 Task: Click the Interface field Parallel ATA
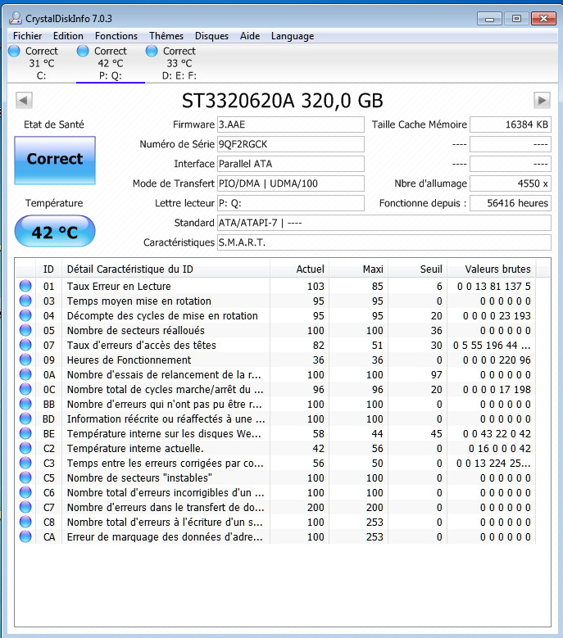pos(291,164)
